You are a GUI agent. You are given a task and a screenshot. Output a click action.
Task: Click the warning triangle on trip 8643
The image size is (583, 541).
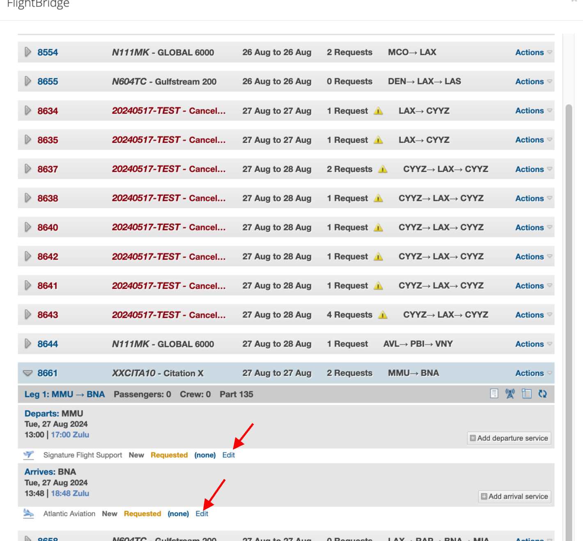pos(383,315)
